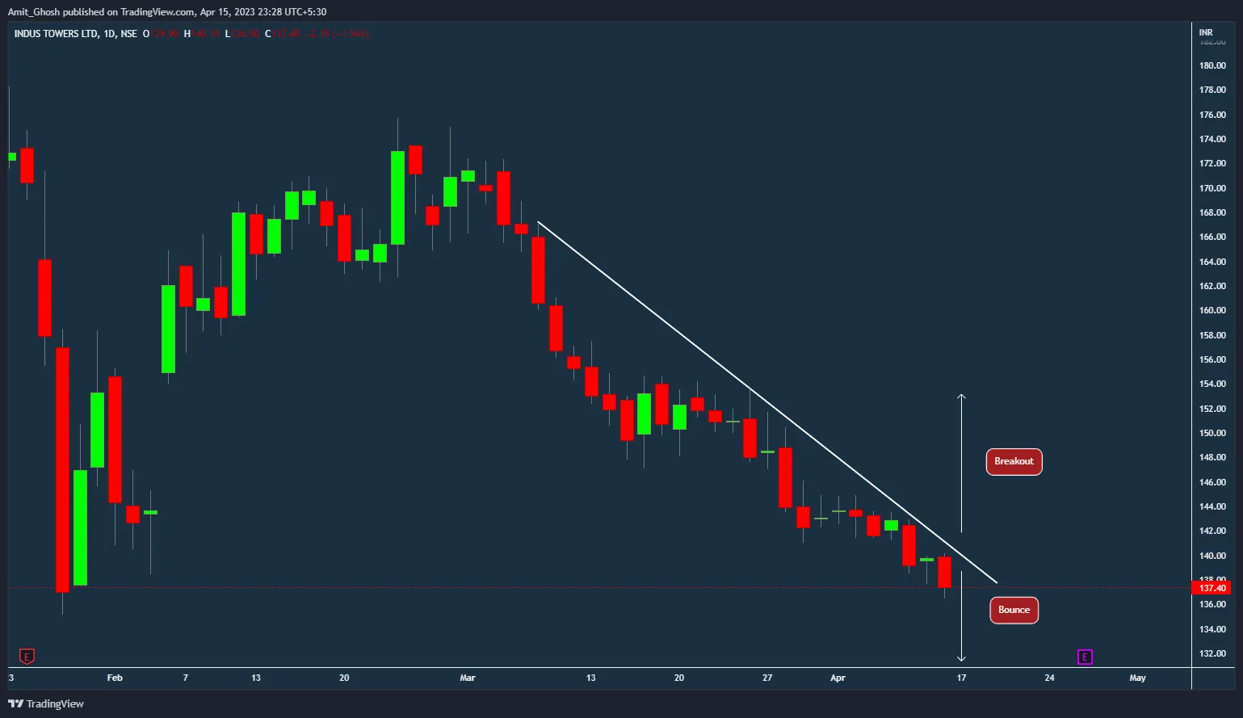Click the purple earnings E icon near May
Screen dimensions: 1243x718
tap(1085, 657)
